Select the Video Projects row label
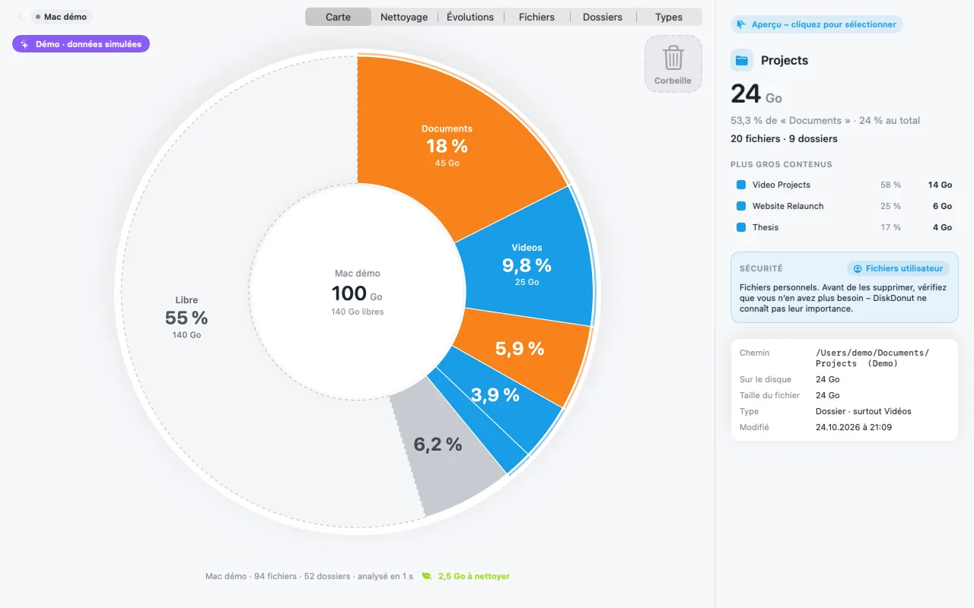 pyautogui.click(x=781, y=185)
